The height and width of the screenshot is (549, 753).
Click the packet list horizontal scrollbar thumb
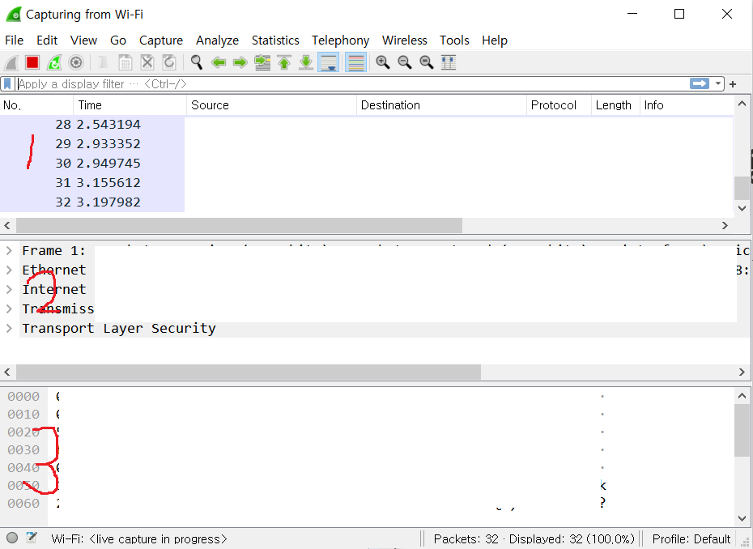click(x=239, y=225)
